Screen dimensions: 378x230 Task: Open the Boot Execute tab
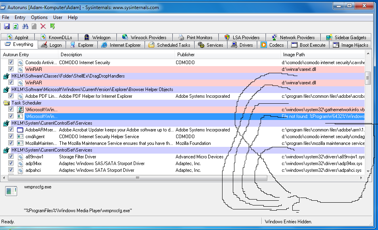[309, 45]
